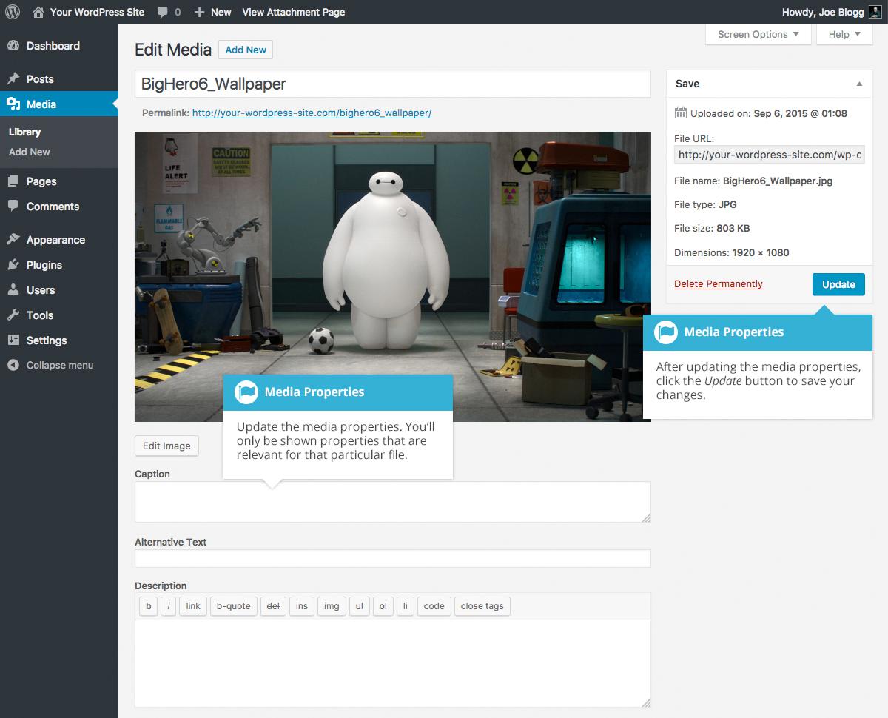Viewport: 888px width, 718px height.
Task: Click the Appearance paintbrush icon in sidebar
Action: (x=13, y=240)
